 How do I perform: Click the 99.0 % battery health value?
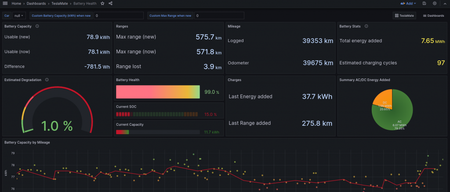[212, 92]
